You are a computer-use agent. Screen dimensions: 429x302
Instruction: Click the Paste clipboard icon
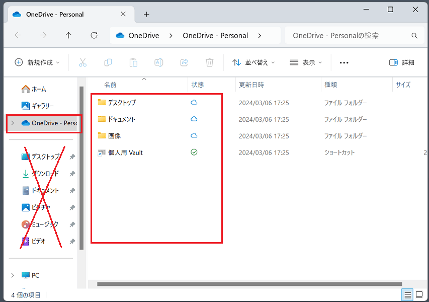(133, 63)
